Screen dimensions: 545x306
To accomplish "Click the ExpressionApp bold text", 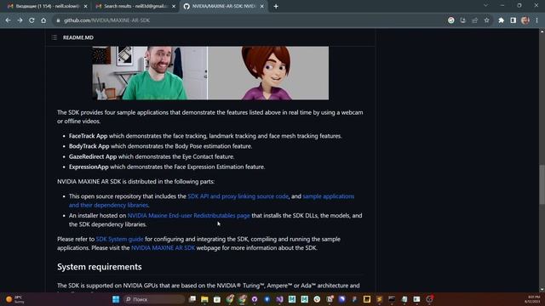I will click(x=89, y=167).
